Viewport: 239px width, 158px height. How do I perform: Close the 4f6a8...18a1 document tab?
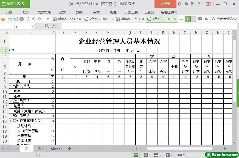(112, 19)
